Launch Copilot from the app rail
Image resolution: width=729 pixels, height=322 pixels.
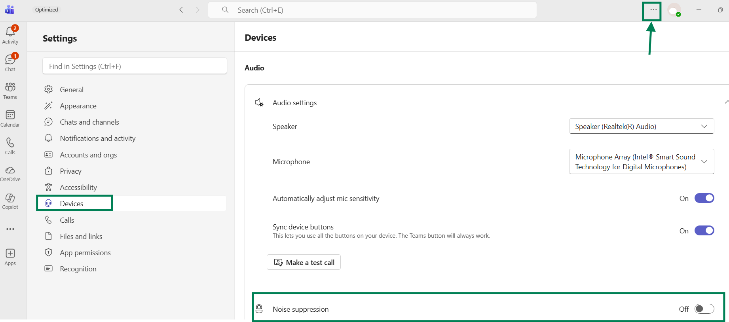coord(10,201)
